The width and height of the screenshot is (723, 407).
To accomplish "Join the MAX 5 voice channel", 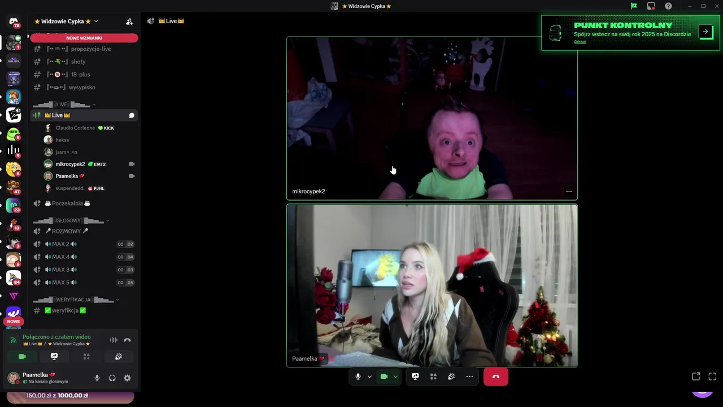I will coord(84,283).
